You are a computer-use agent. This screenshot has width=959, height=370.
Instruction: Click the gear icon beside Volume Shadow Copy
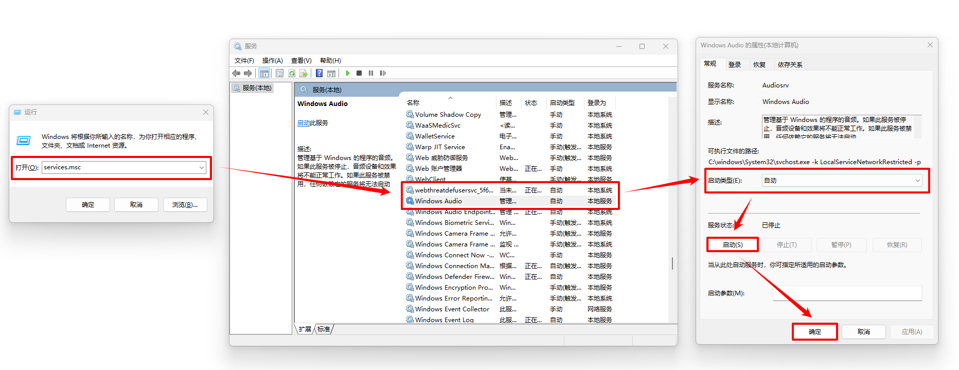coord(410,114)
